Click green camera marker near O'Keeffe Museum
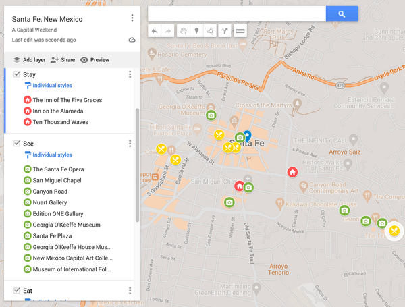Viewport: 405px width, 307px height. coord(211,115)
